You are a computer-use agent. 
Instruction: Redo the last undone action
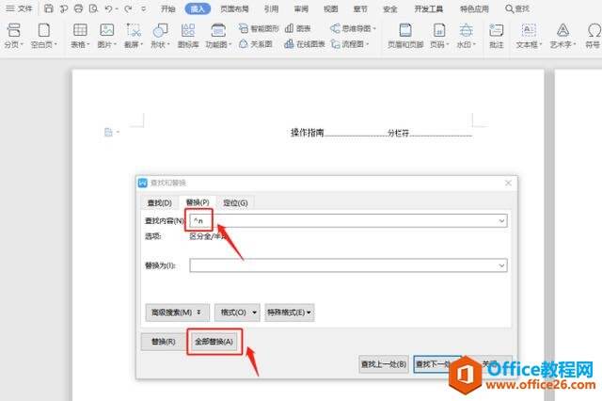point(129,8)
